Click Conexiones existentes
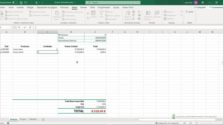This screenshot has width=223, height=125. (x=39, y=15)
